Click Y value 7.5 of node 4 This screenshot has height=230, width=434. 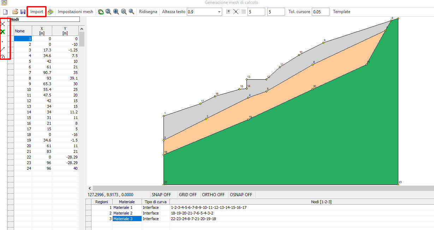(65, 56)
